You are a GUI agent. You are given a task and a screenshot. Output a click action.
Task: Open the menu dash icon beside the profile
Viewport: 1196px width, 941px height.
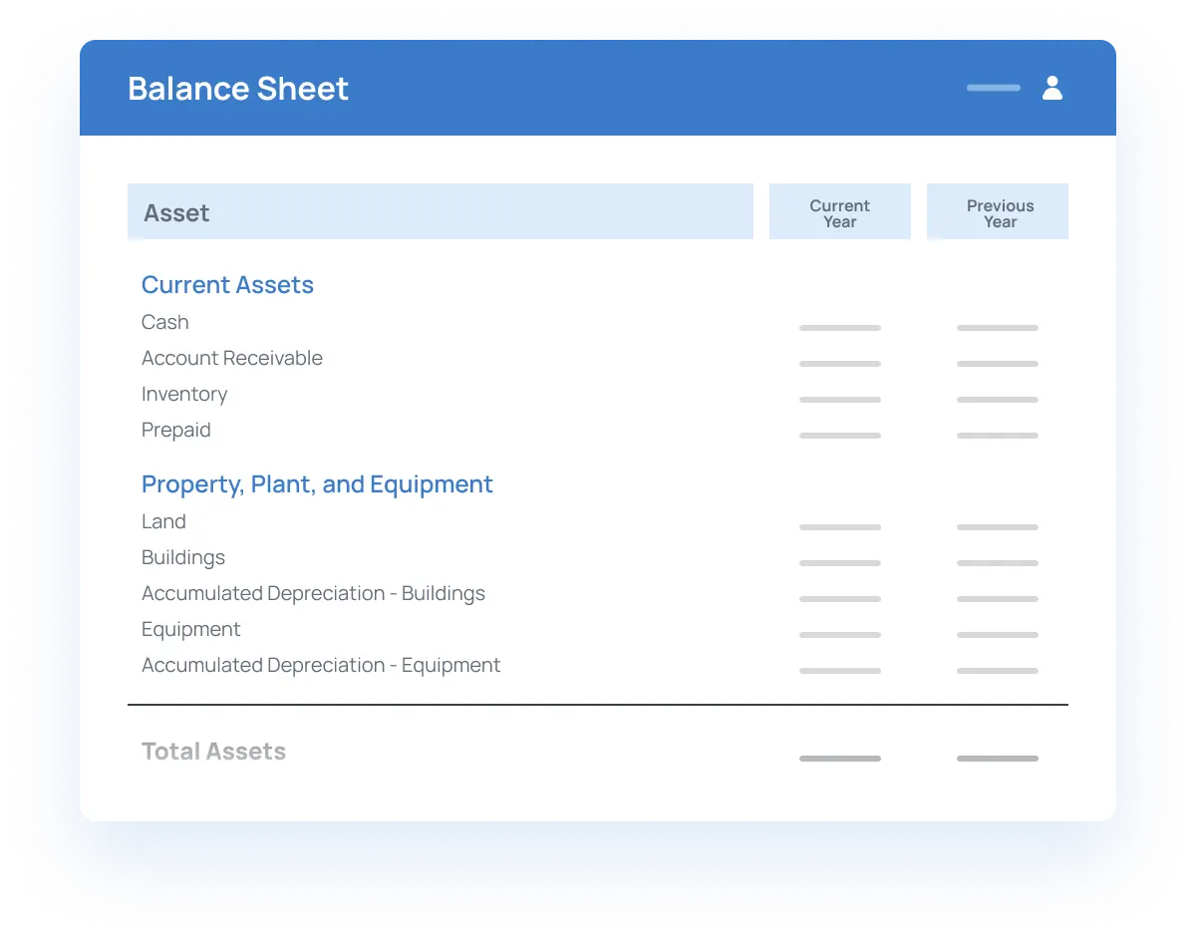tap(993, 88)
